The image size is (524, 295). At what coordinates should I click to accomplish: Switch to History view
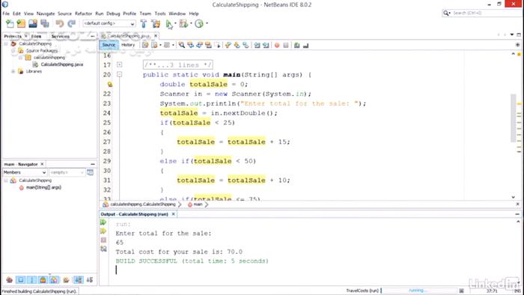(x=128, y=45)
